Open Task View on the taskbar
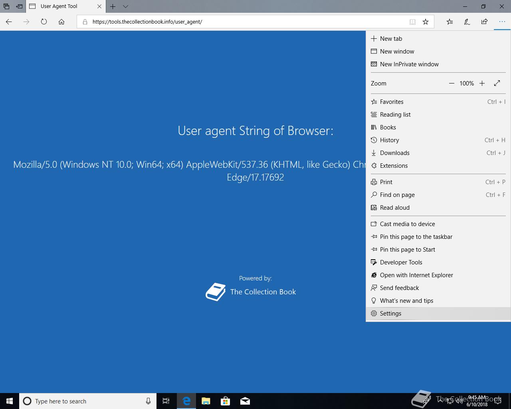This screenshot has height=409, width=511. 166,401
